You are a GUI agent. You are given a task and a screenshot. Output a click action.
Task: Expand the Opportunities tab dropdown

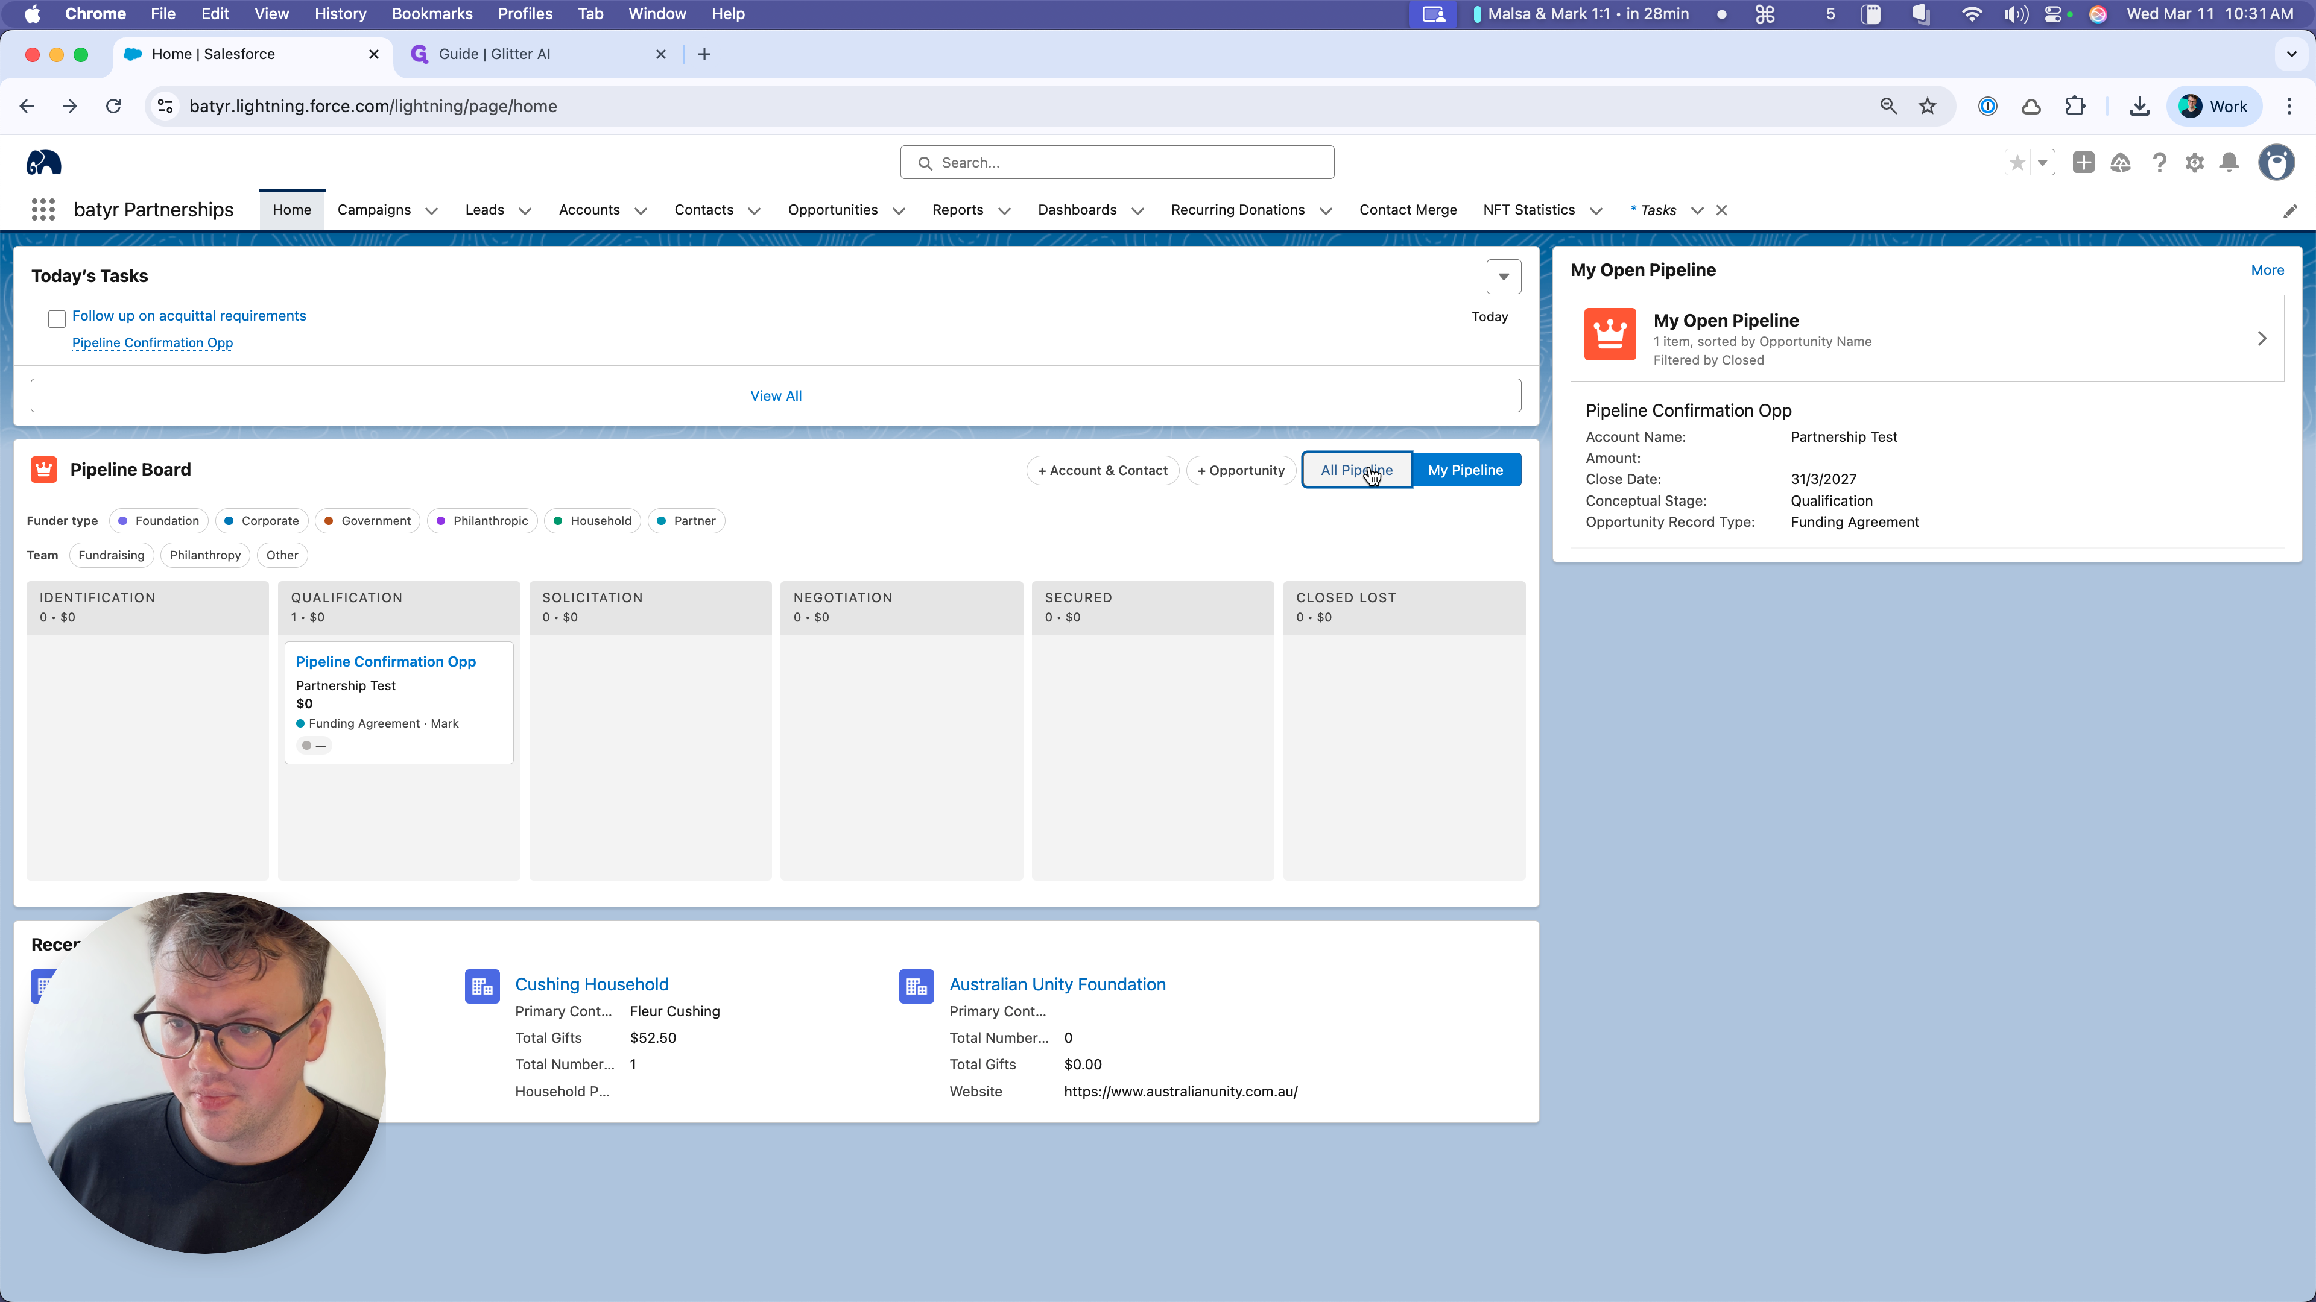pyautogui.click(x=899, y=211)
